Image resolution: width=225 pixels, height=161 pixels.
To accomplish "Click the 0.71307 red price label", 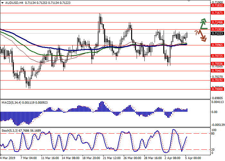I will click(x=217, y=29).
